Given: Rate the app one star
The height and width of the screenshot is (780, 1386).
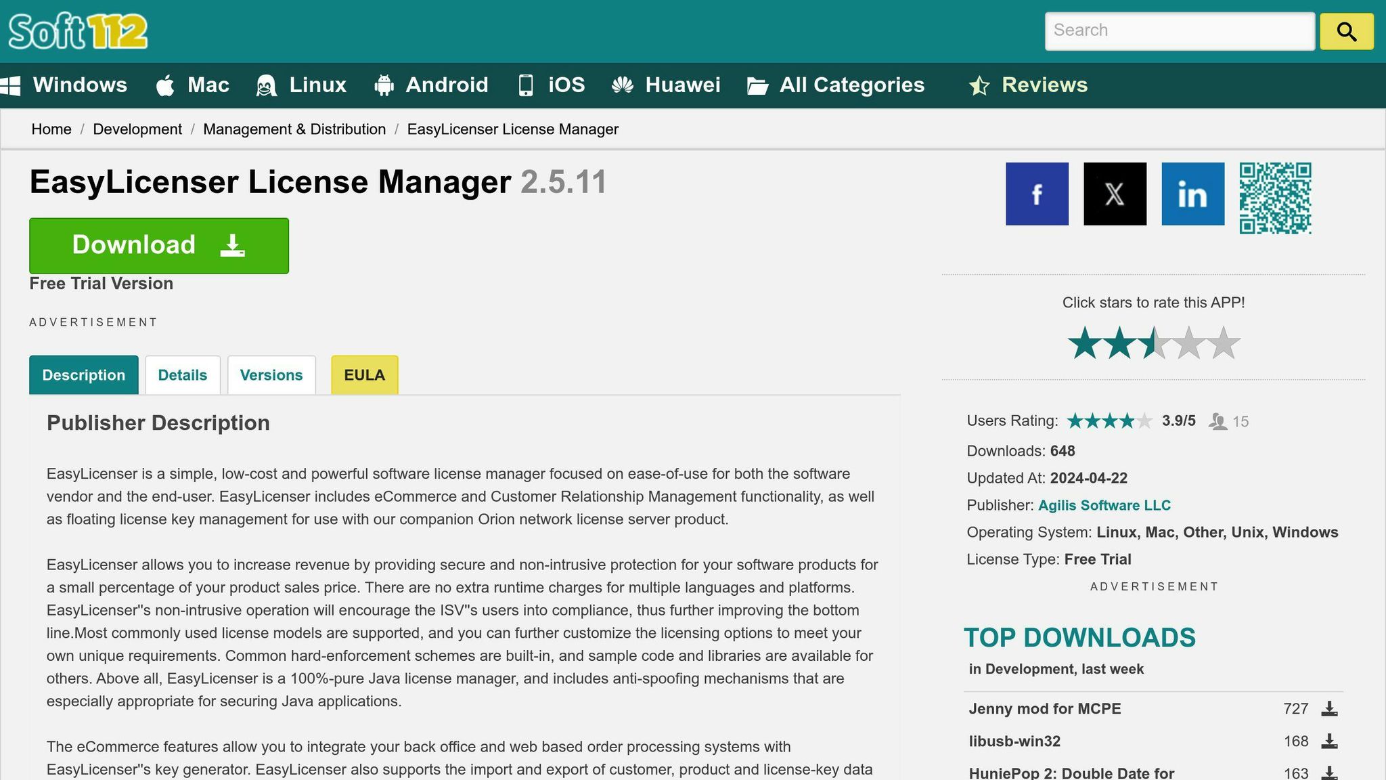Looking at the screenshot, I should coord(1085,343).
